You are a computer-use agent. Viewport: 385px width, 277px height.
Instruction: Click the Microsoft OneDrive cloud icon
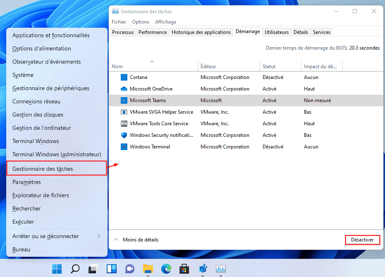[x=124, y=89]
